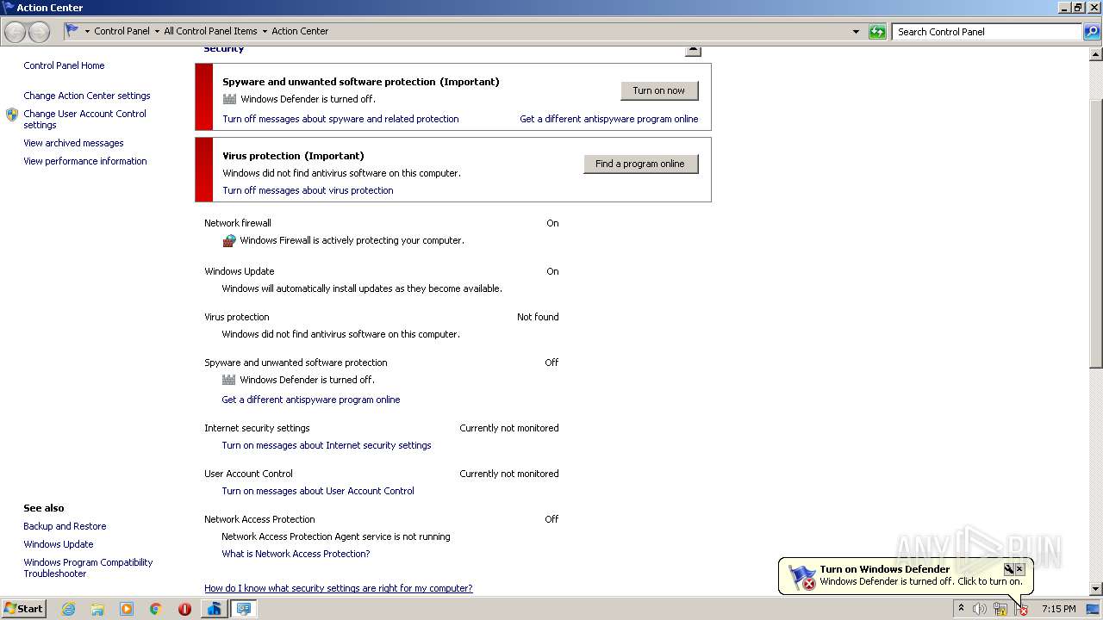1103x620 pixels.
Task: Open What is Network Access Protection link
Action: pyautogui.click(x=296, y=554)
